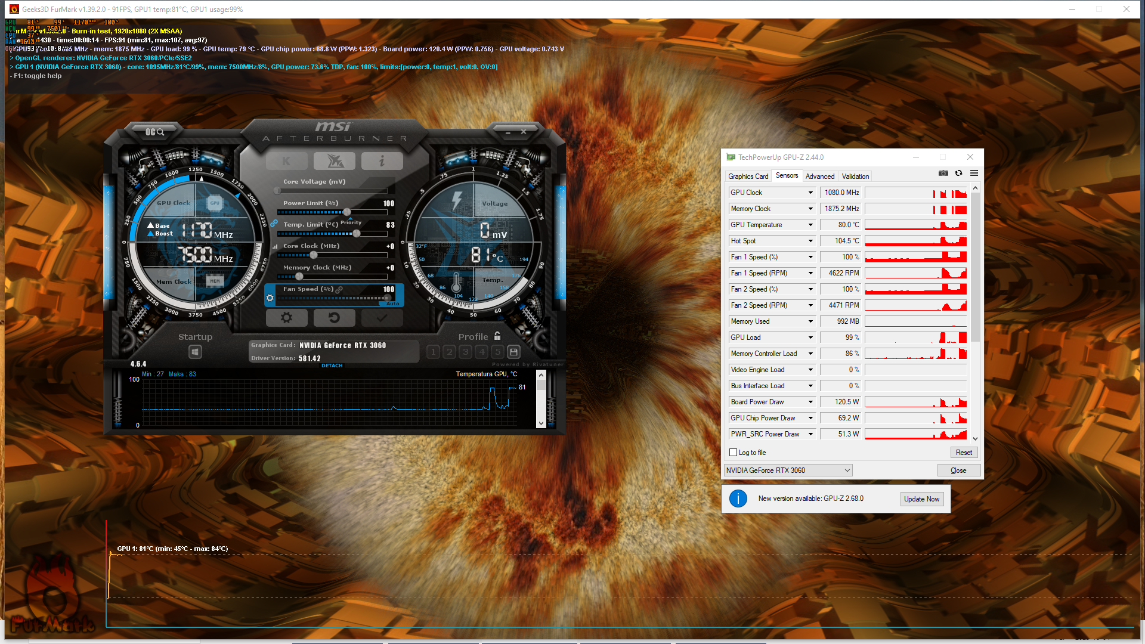Toggle link between power and temp limit
This screenshot has width=1145, height=644.
274,224
